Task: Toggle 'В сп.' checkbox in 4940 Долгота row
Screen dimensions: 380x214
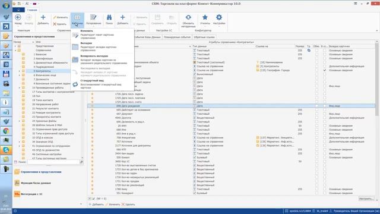Action: (x=325, y=118)
